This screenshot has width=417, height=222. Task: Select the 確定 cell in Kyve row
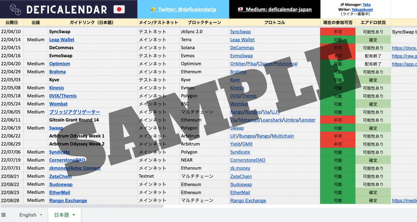point(373,80)
